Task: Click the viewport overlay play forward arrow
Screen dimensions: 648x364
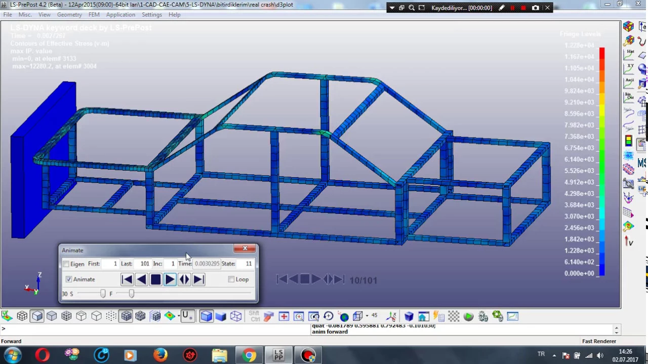Action: coord(315,279)
